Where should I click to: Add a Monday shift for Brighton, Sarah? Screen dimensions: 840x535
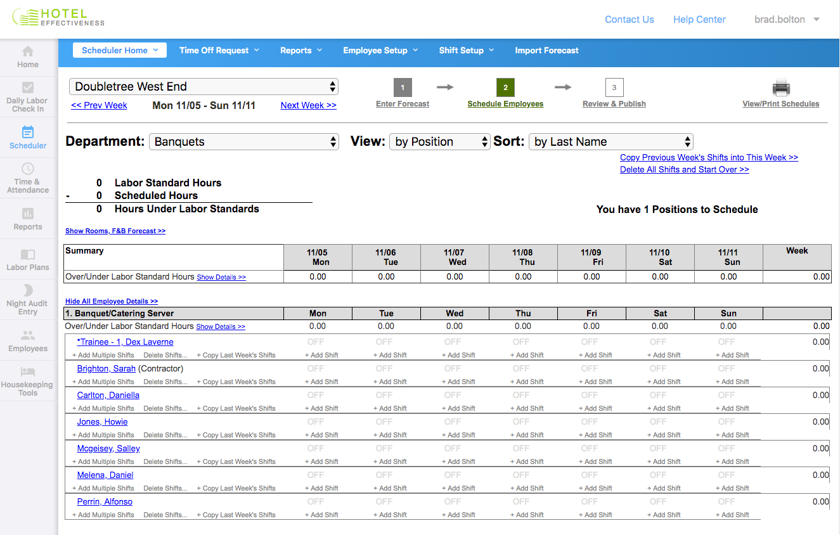321,382
